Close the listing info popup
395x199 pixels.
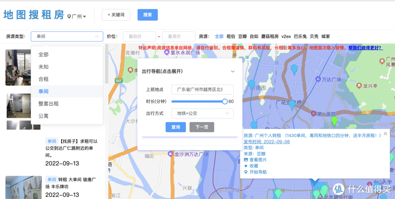385,134
